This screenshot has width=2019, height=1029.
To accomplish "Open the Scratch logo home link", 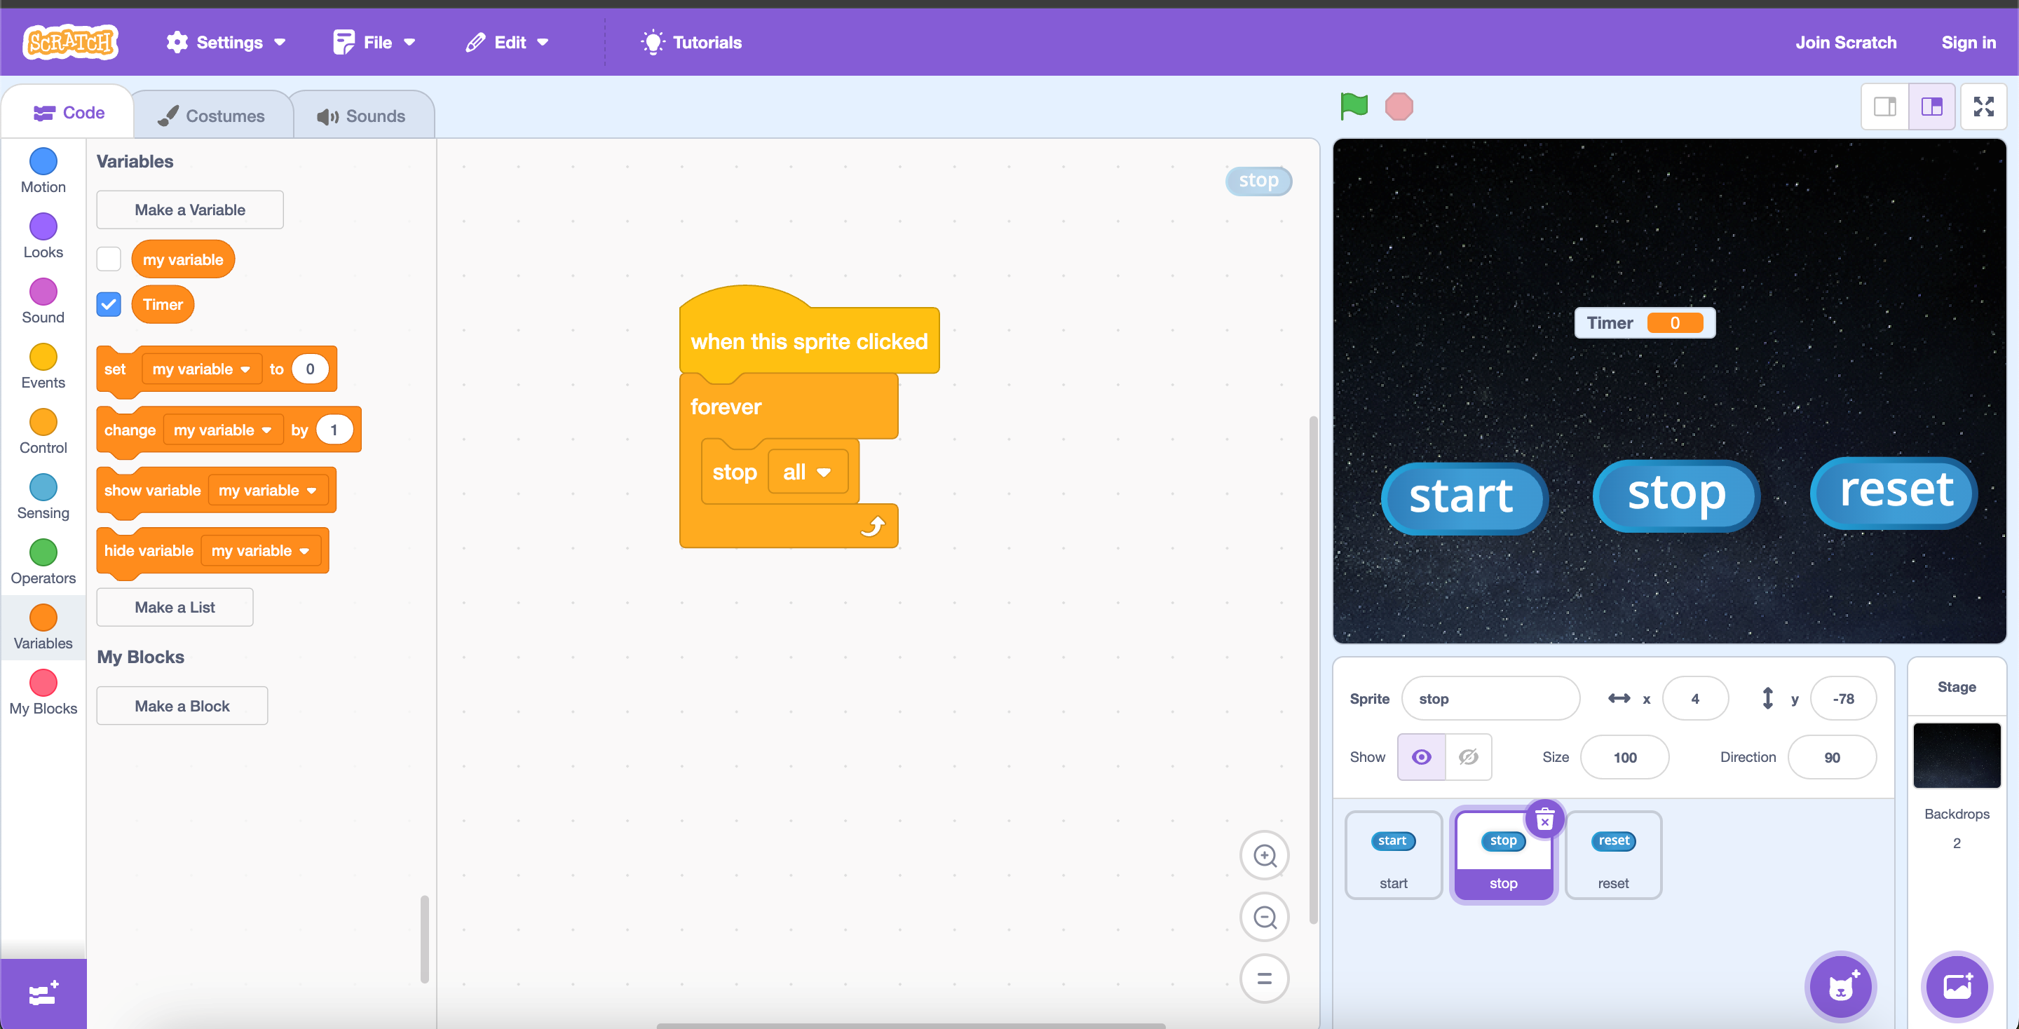I will click(71, 41).
